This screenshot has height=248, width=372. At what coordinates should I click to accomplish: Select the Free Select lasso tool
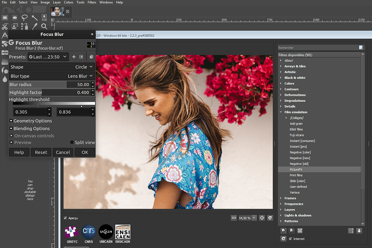(24, 17)
